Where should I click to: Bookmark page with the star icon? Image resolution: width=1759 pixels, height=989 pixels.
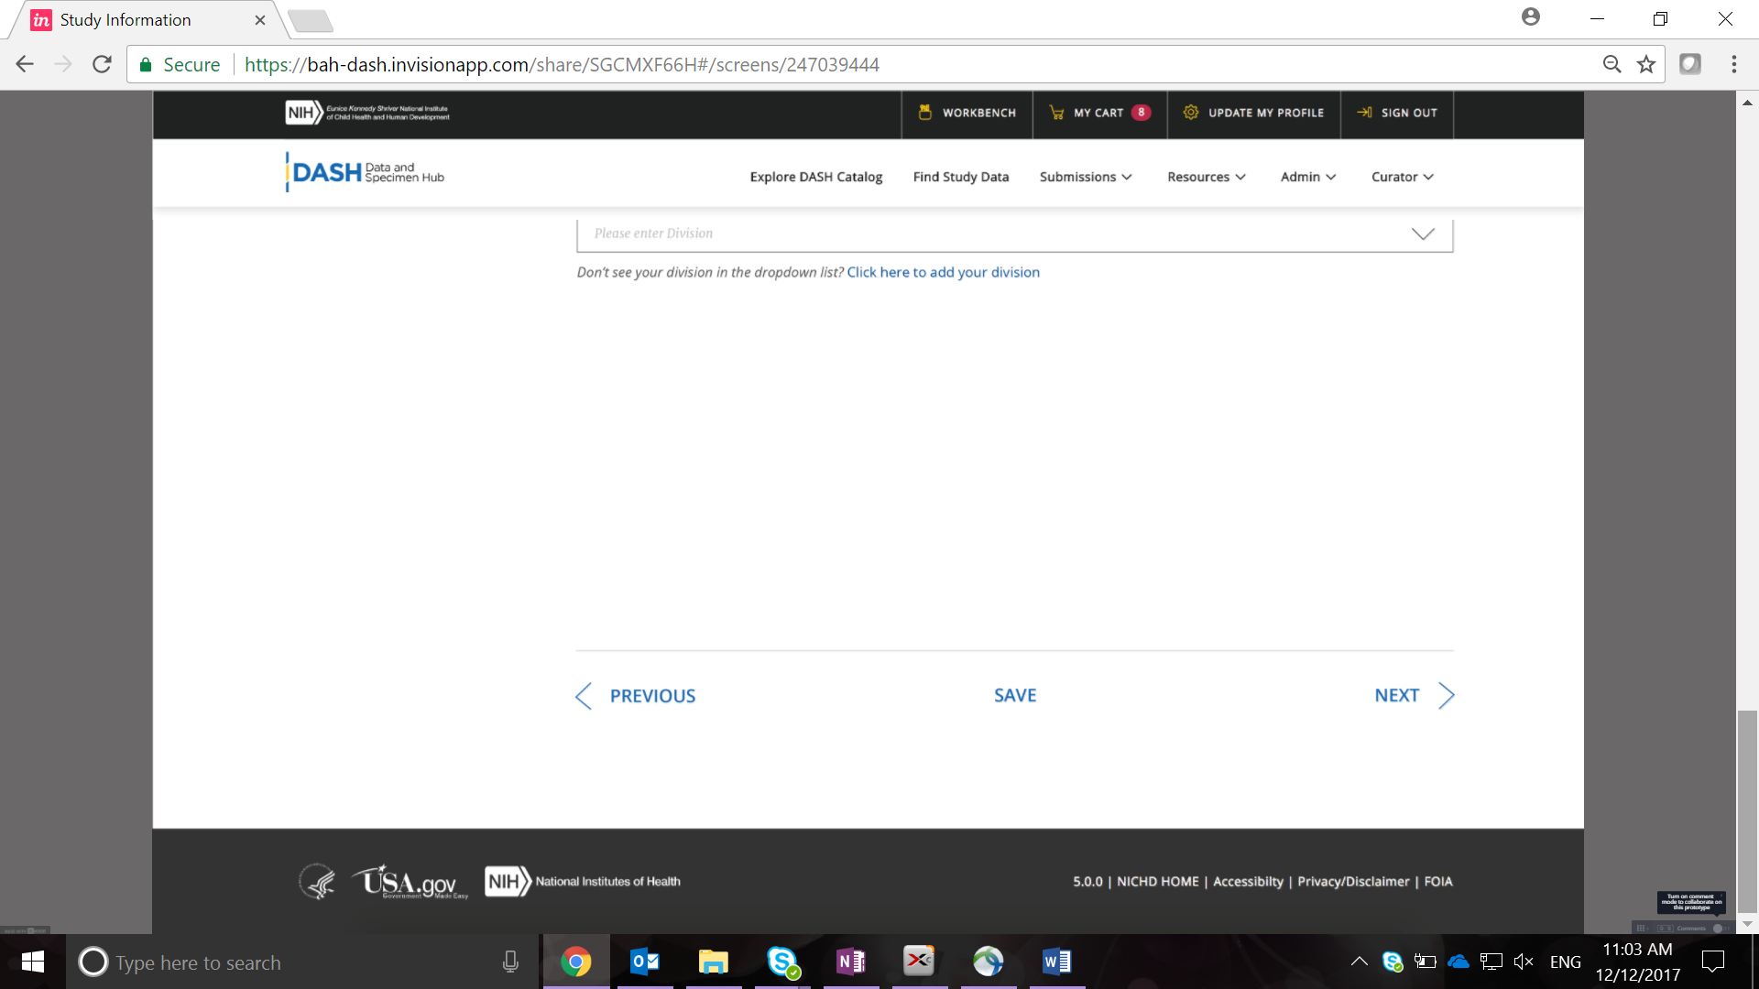[x=1646, y=64]
